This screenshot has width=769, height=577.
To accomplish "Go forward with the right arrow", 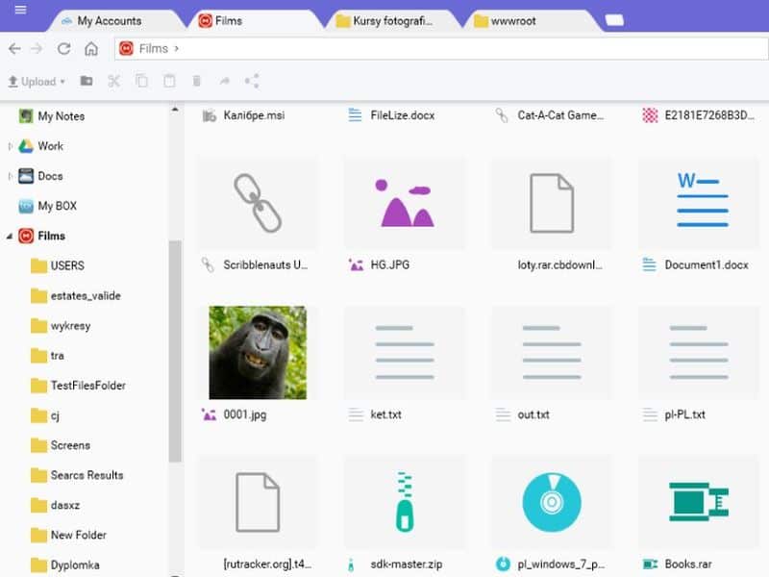I will coord(37,49).
